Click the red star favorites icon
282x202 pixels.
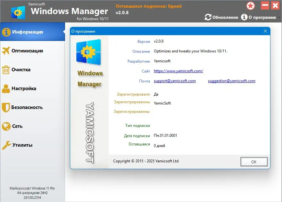tap(251, 6)
